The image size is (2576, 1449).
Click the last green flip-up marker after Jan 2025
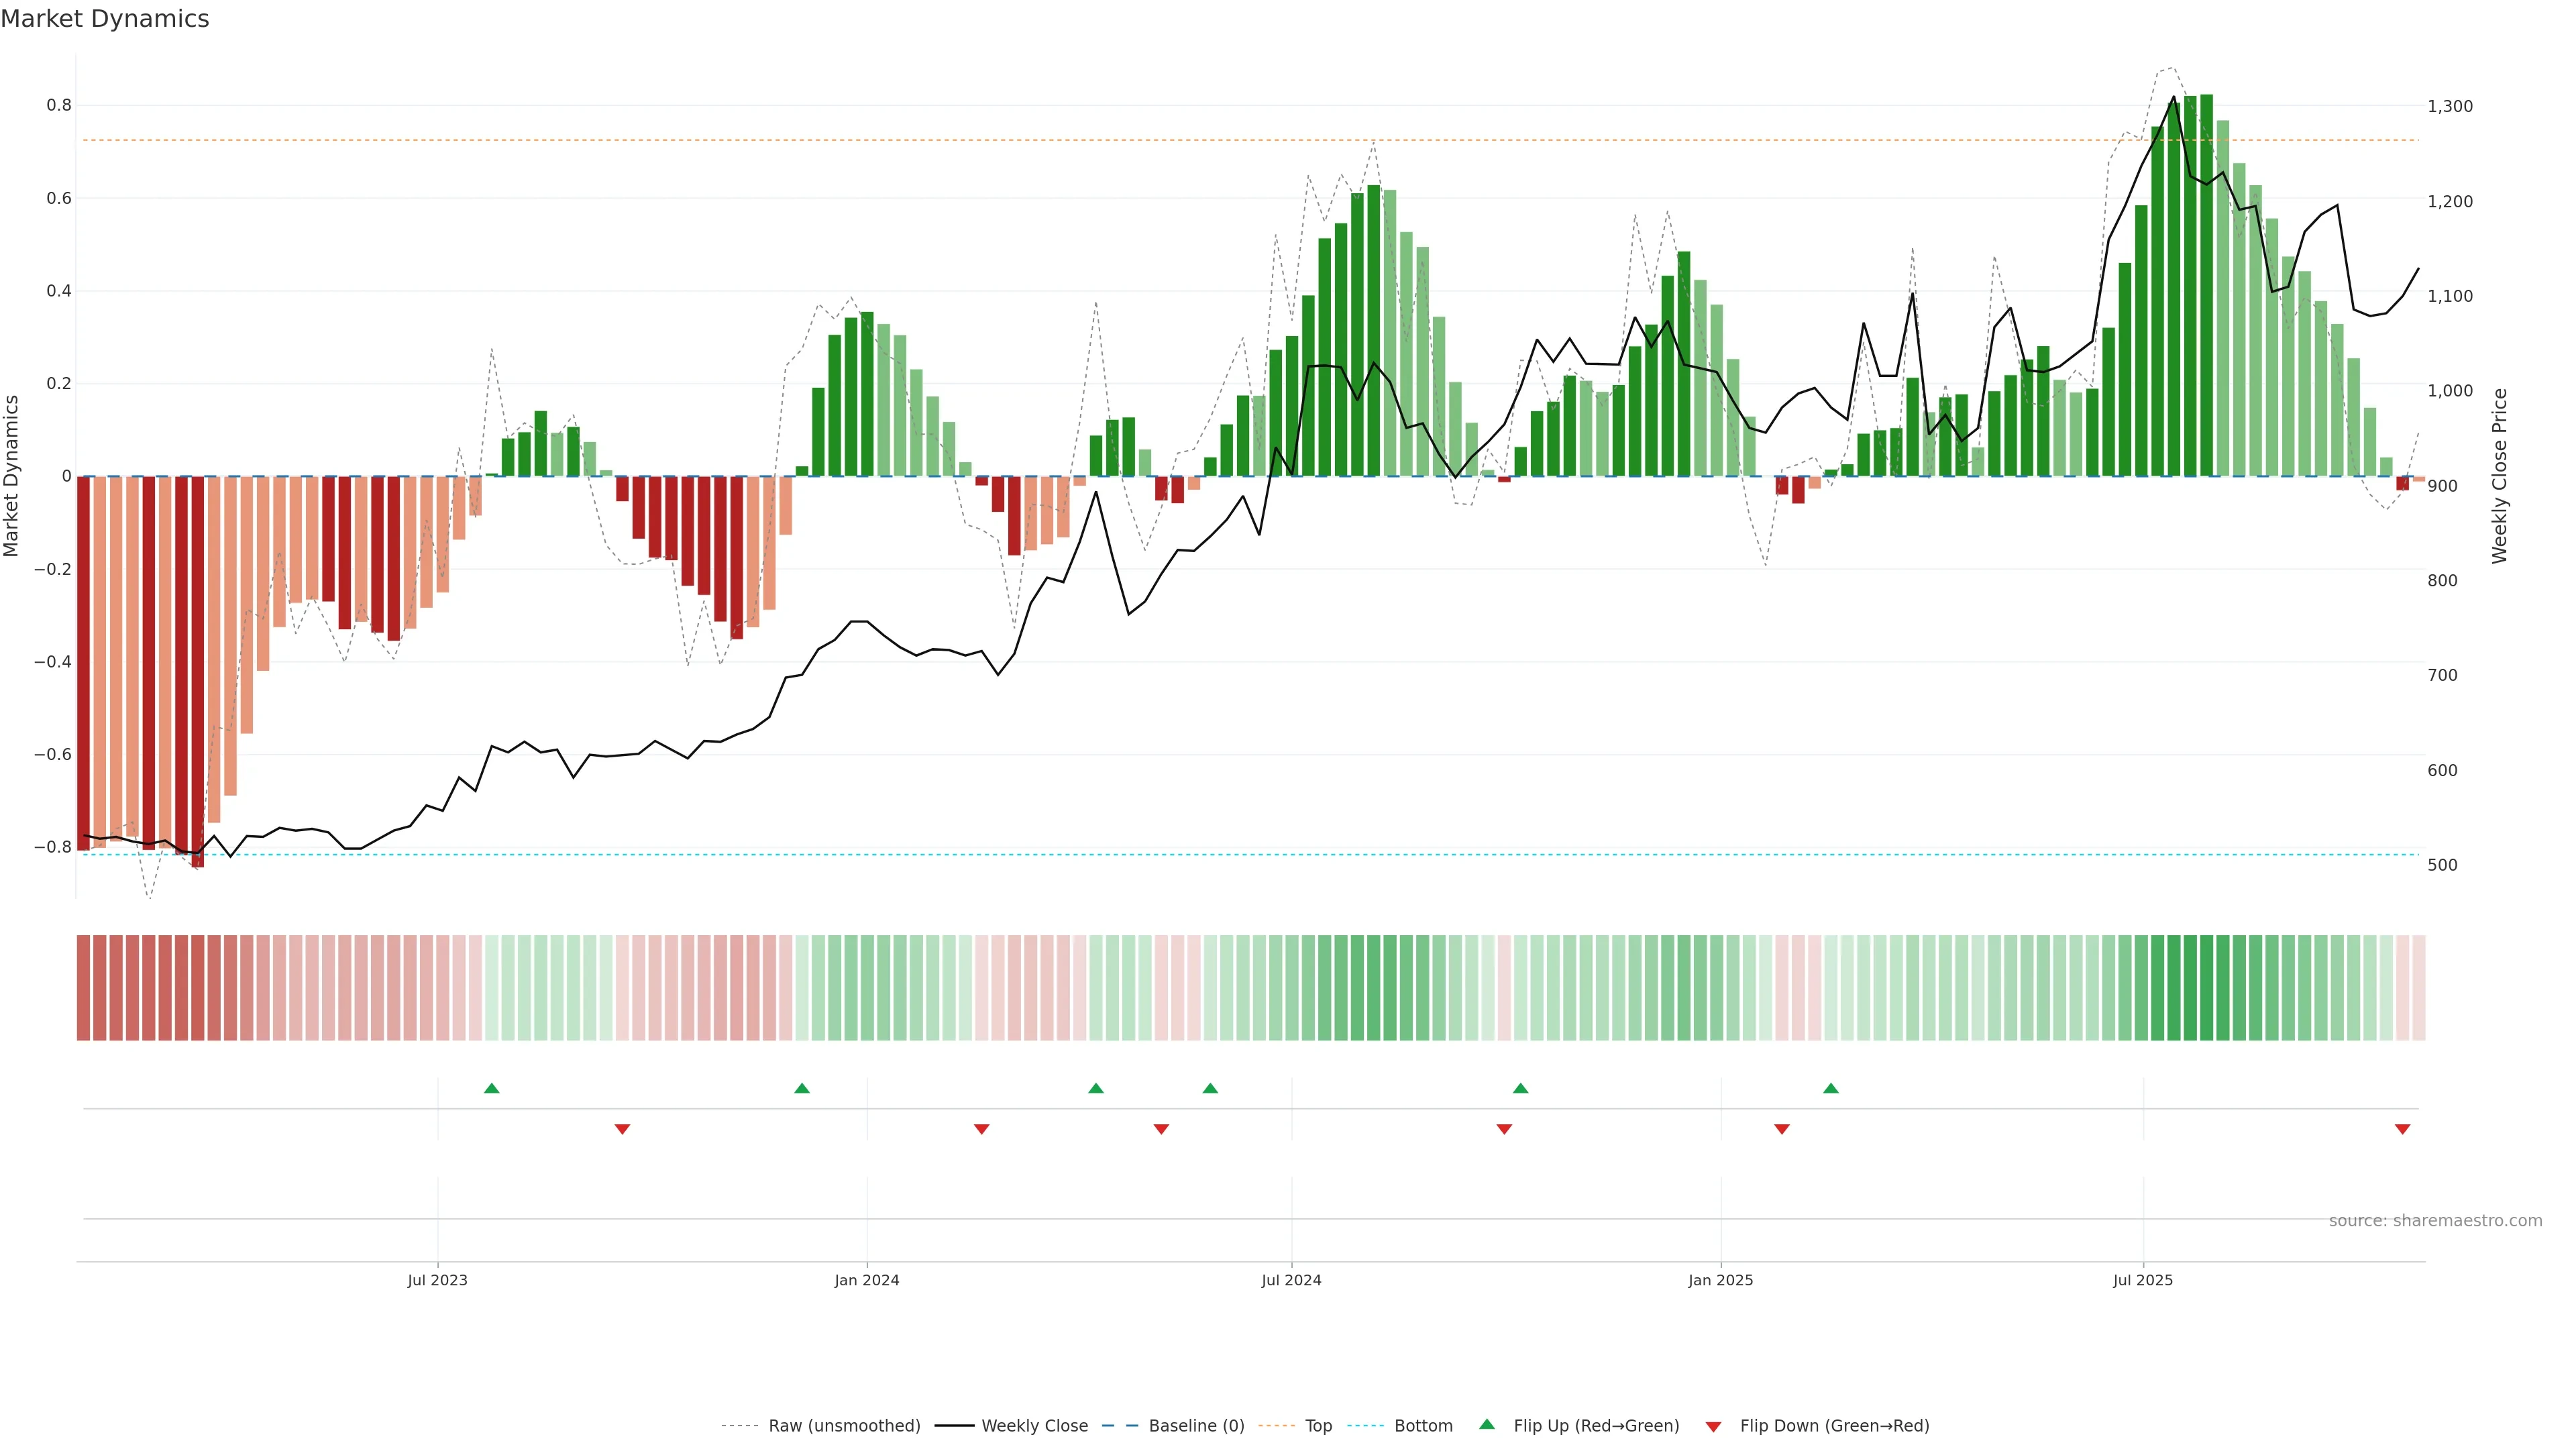point(1830,1088)
